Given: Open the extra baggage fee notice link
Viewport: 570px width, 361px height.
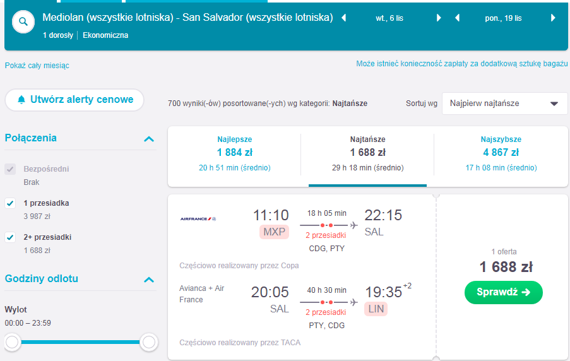Looking at the screenshot, I should 461,64.
